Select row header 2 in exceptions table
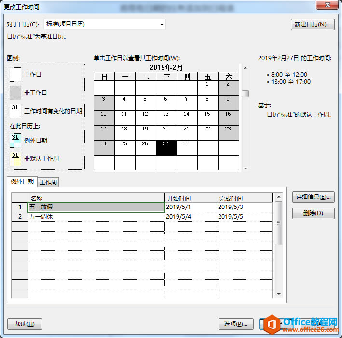This screenshot has width=342, height=338. 20,217
